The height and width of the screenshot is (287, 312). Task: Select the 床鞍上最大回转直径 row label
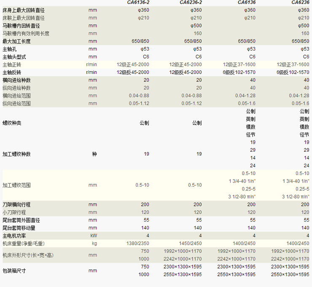pos(24,18)
